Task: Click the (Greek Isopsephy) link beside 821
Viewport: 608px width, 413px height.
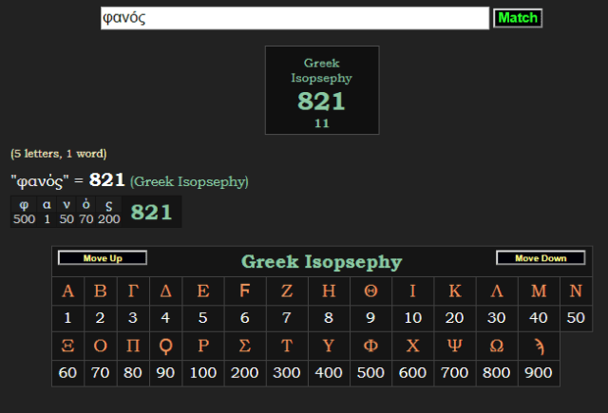Action: (x=189, y=181)
